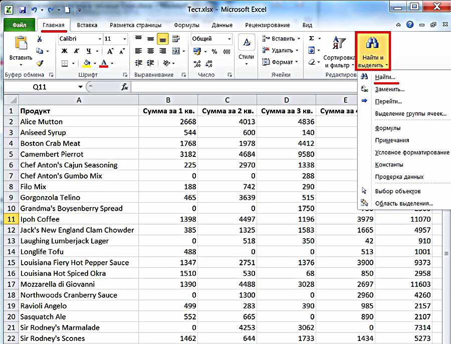Viewport: 451px width, 344px height.
Task: Apply thousands separator style (000)
Action: (227, 52)
